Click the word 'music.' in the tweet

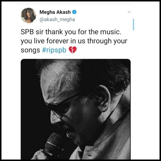(x=111, y=32)
